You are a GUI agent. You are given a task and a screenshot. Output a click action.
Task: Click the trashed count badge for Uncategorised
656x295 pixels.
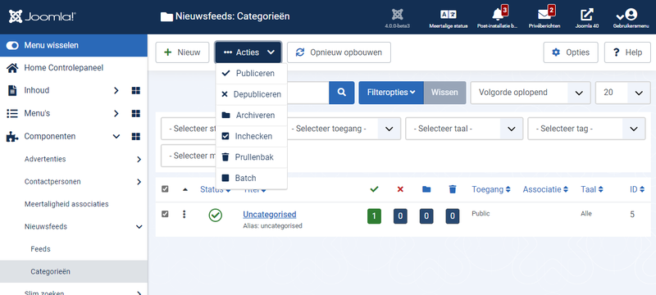(x=453, y=216)
